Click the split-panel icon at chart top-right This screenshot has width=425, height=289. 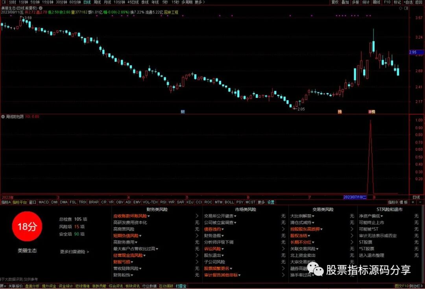coord(406,8)
